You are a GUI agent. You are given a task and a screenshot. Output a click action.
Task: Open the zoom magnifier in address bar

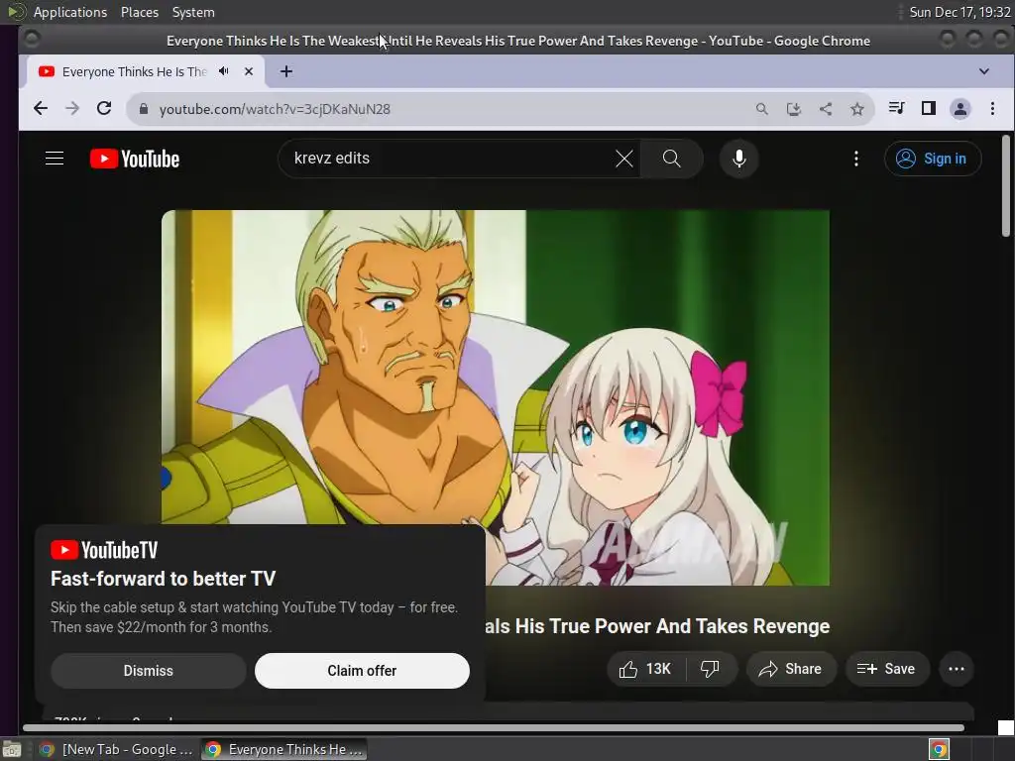(x=762, y=109)
